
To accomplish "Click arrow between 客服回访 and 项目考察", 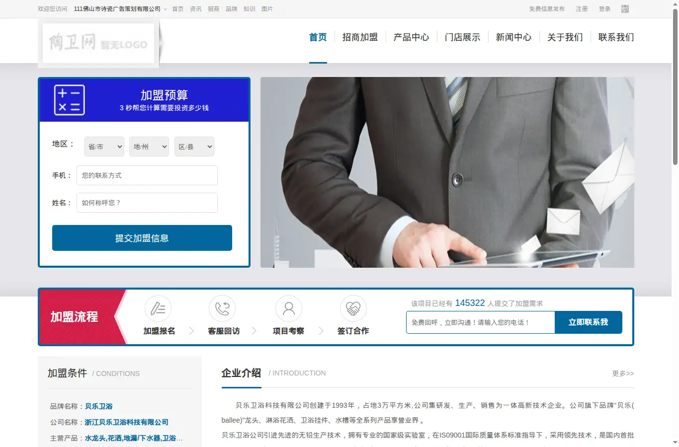I will (254, 331).
